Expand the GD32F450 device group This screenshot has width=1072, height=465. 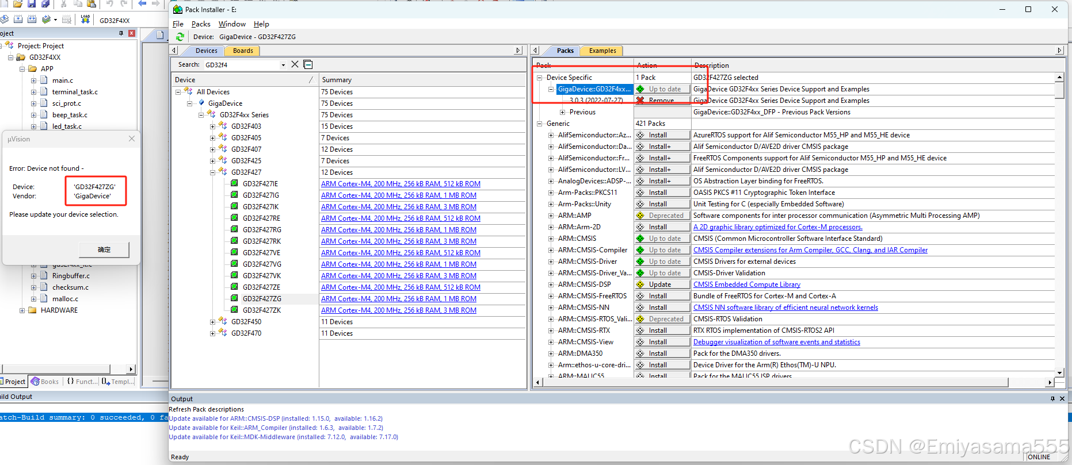212,321
